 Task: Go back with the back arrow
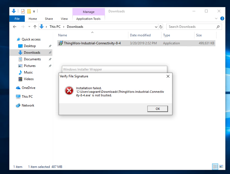pos(15,27)
